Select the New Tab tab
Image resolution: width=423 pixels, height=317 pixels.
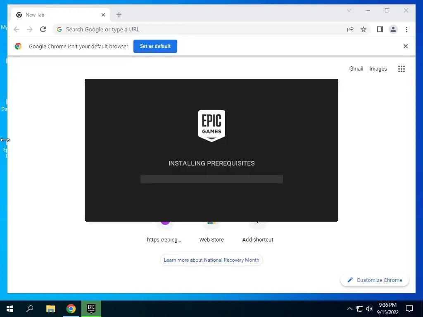point(60,15)
